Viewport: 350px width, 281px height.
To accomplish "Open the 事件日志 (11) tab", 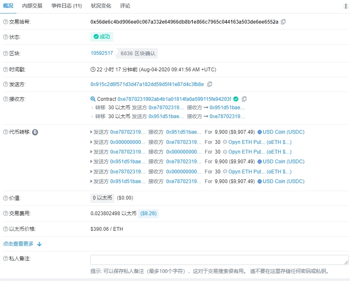I will point(67,6).
